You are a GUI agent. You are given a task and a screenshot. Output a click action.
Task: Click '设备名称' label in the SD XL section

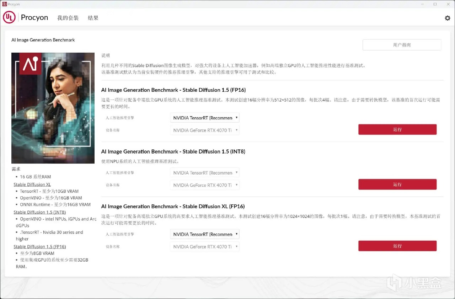click(112, 246)
